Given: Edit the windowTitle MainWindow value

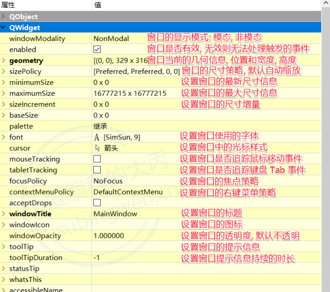Looking at the screenshot, I should pyautogui.click(x=115, y=214).
